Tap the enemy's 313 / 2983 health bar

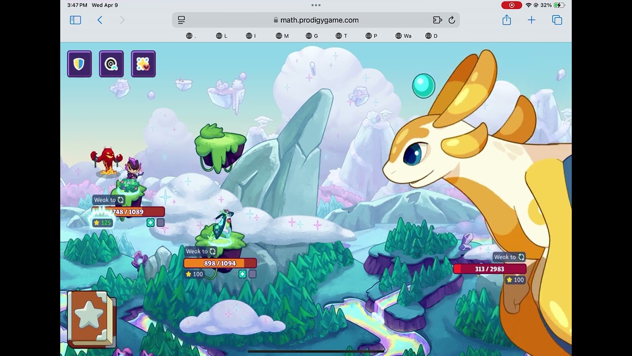(490, 269)
